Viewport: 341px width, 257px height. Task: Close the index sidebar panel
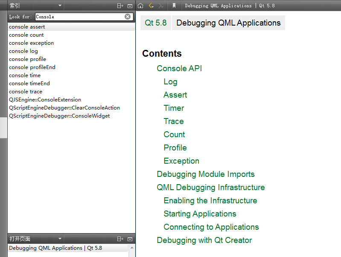coord(130,6)
